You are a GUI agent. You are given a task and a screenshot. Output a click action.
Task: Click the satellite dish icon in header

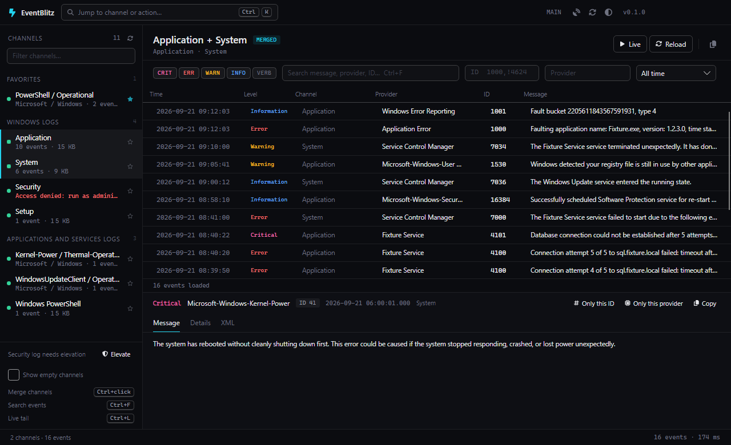click(577, 12)
